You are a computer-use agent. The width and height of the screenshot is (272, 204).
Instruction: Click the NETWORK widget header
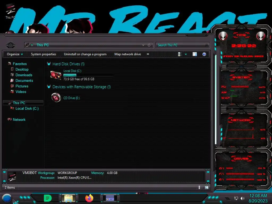[241, 120]
